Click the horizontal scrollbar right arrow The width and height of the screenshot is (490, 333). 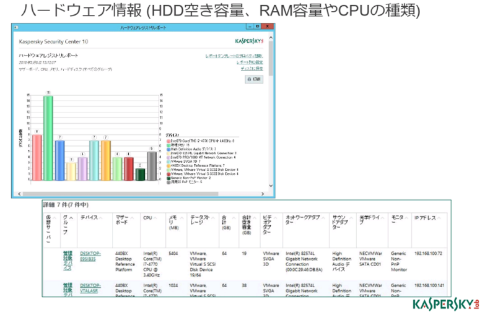[x=263, y=194]
